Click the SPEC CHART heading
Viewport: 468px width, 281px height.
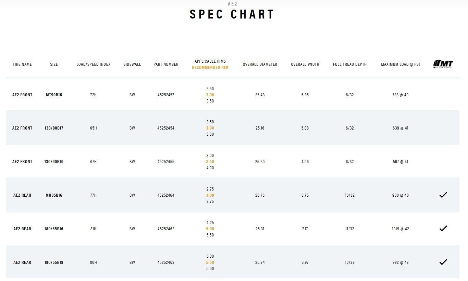point(232,14)
